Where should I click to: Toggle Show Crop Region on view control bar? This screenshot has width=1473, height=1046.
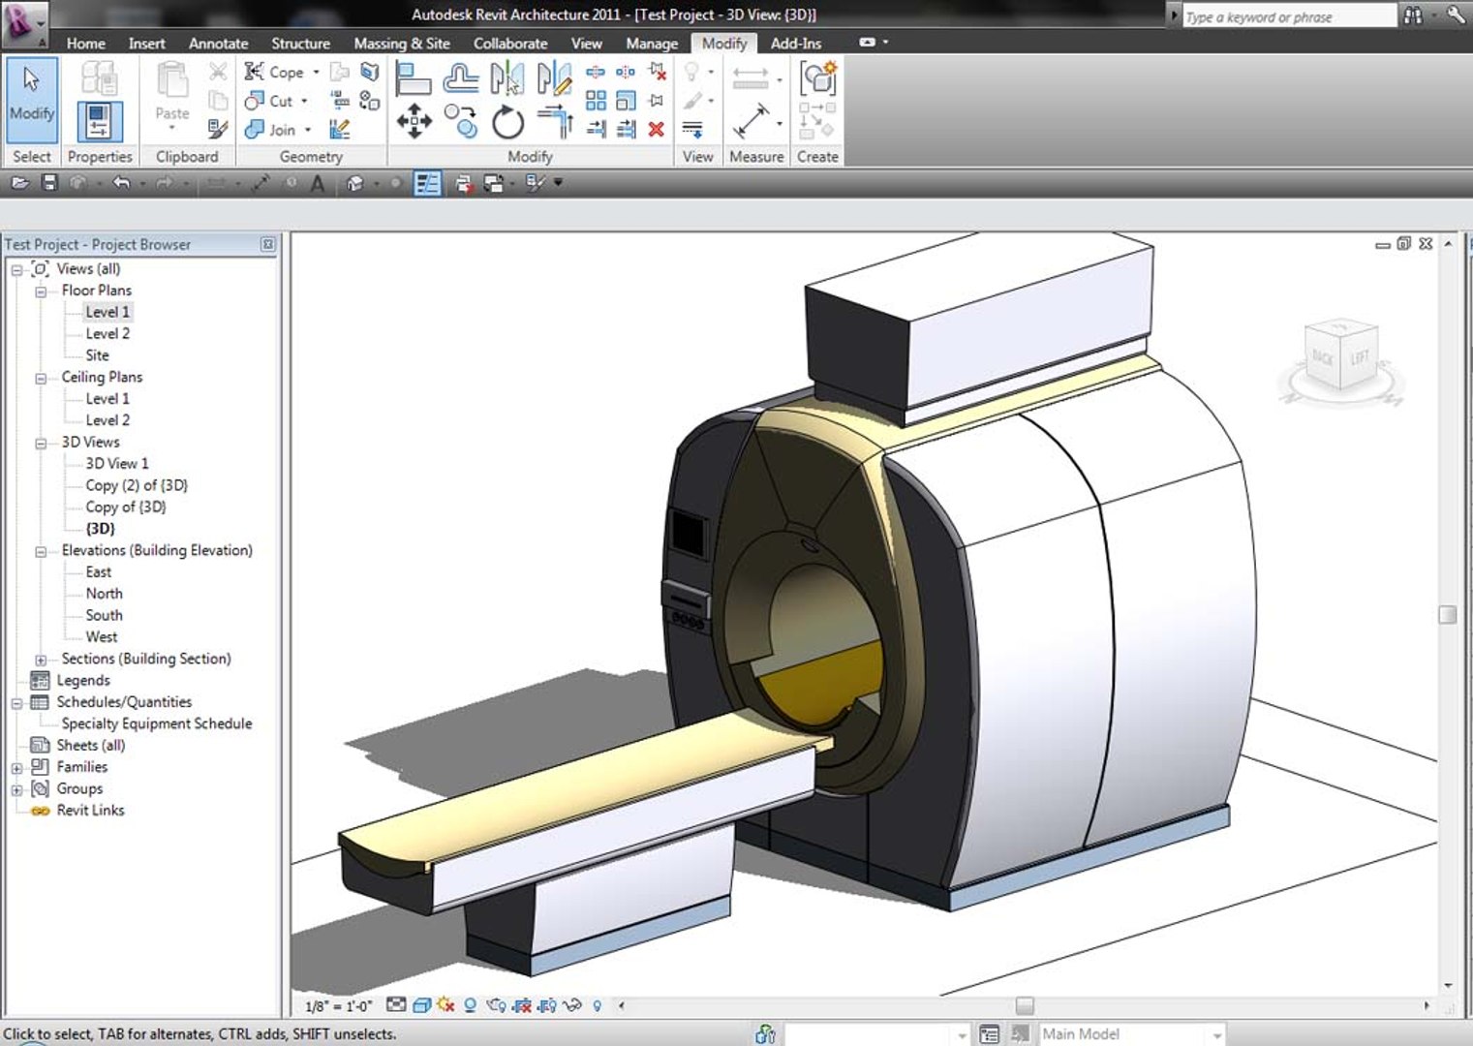546,1005
